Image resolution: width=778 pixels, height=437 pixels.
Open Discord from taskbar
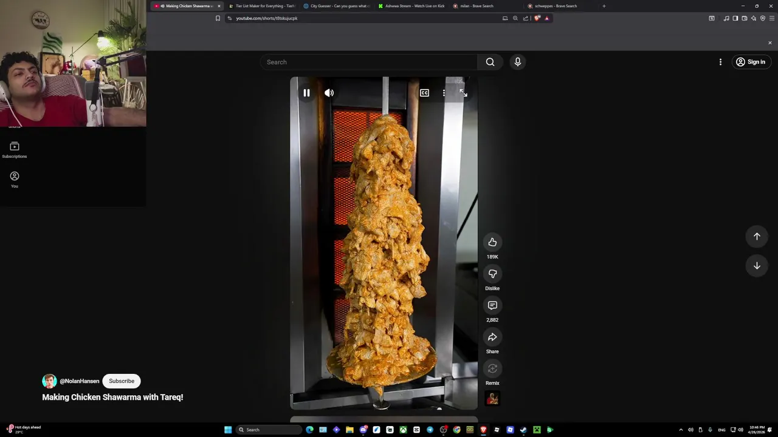coord(363,430)
